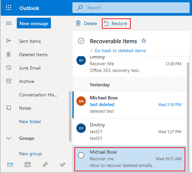Favorite Recoverable Items with star icon
192x173 pixels.
click(x=144, y=41)
